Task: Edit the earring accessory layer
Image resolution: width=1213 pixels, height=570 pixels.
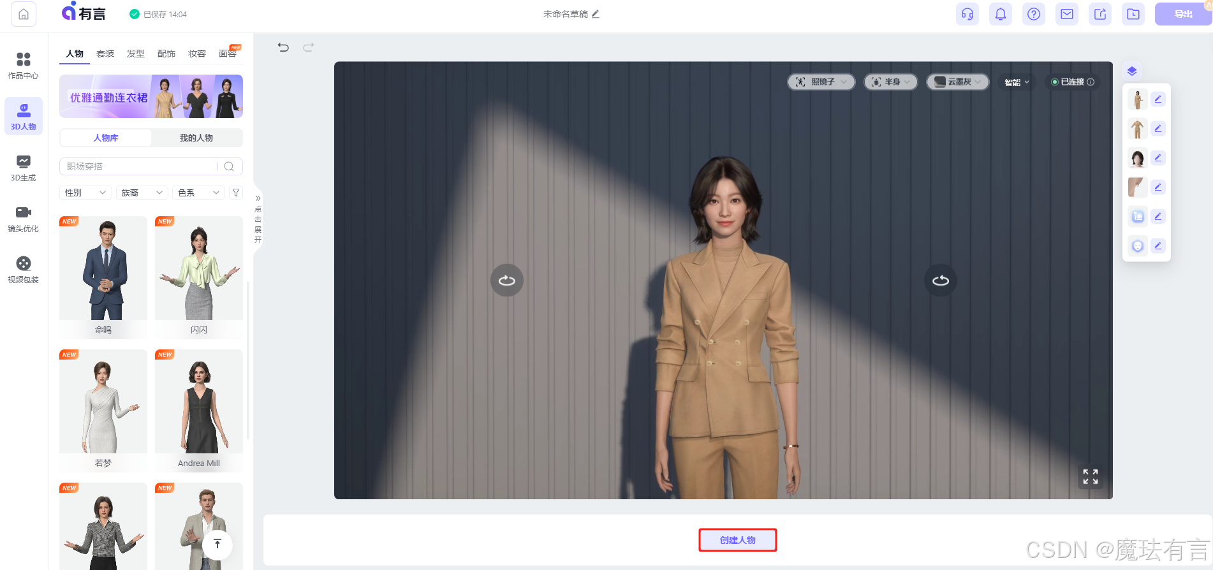Action: (1158, 187)
